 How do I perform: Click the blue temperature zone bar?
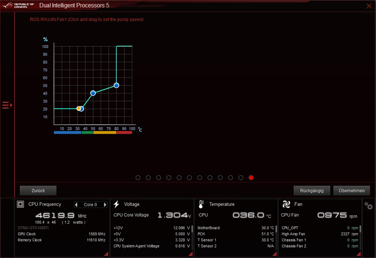pos(68,133)
